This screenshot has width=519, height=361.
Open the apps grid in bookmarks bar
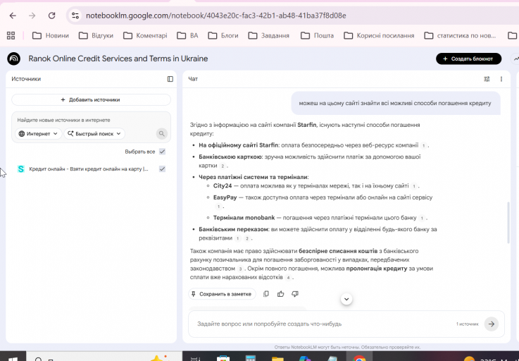click(11, 35)
